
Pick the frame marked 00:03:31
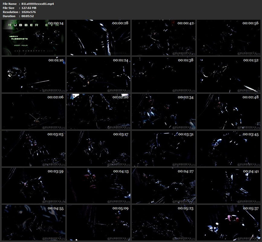[163, 149]
